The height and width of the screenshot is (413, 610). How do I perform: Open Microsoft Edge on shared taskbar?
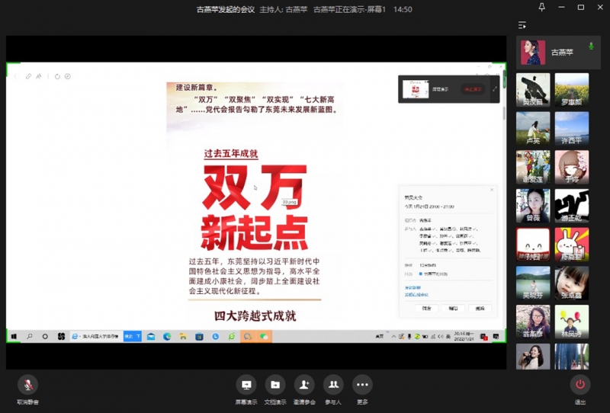[x=167, y=336]
